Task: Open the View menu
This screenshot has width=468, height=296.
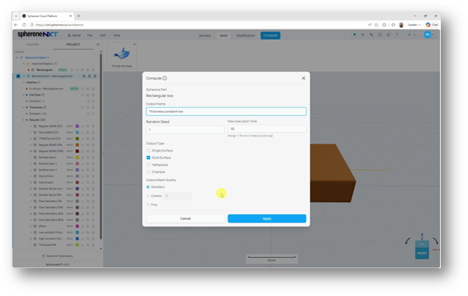Action: 117,35
